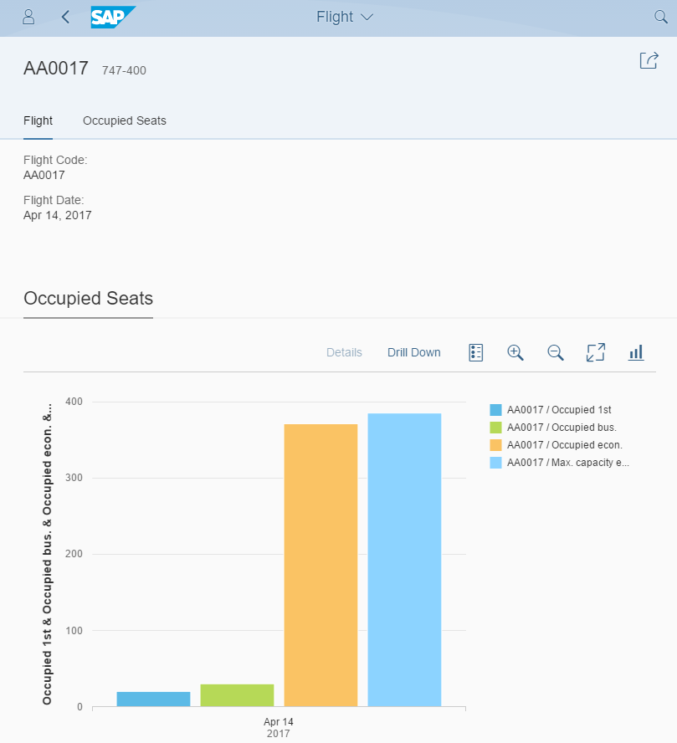The height and width of the screenshot is (743, 677).
Task: Open the chart type selector
Action: click(636, 352)
